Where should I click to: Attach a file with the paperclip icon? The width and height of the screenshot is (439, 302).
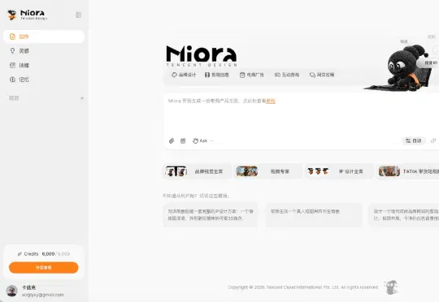pyautogui.click(x=172, y=140)
